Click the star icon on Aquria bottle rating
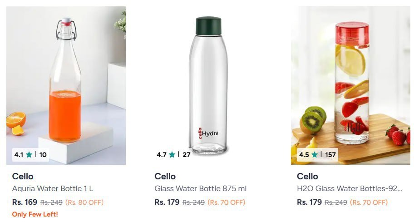This screenshot has width=414, height=222. [29, 155]
